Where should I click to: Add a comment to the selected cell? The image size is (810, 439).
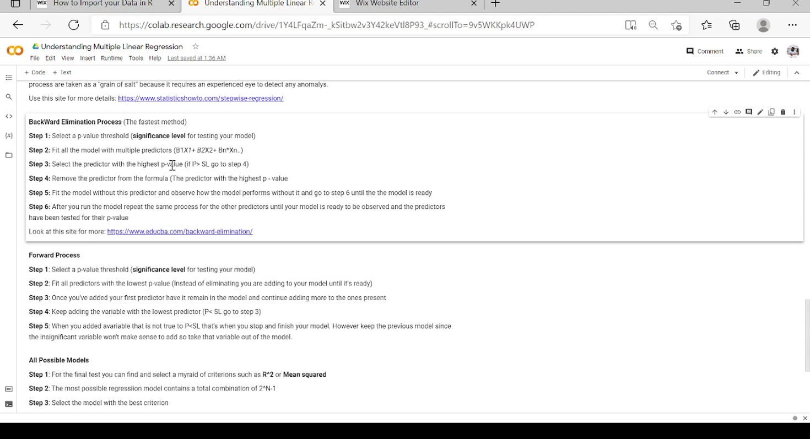point(749,112)
